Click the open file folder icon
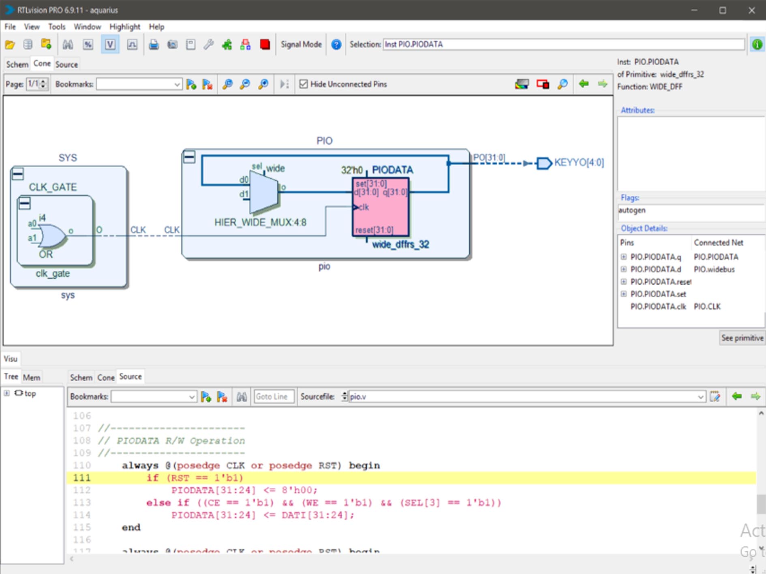Viewport: 766px width, 574px height. (10, 45)
